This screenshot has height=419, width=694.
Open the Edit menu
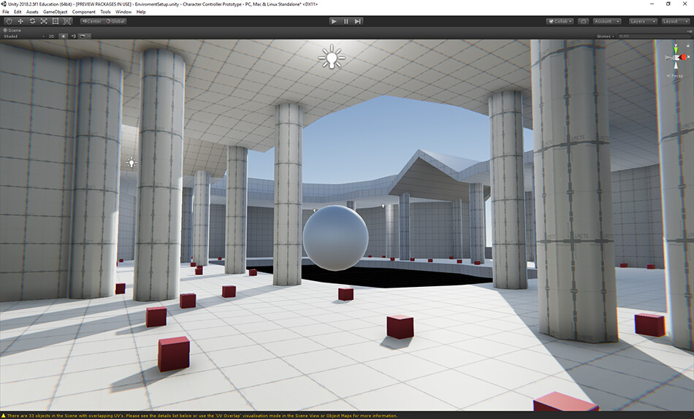click(18, 12)
